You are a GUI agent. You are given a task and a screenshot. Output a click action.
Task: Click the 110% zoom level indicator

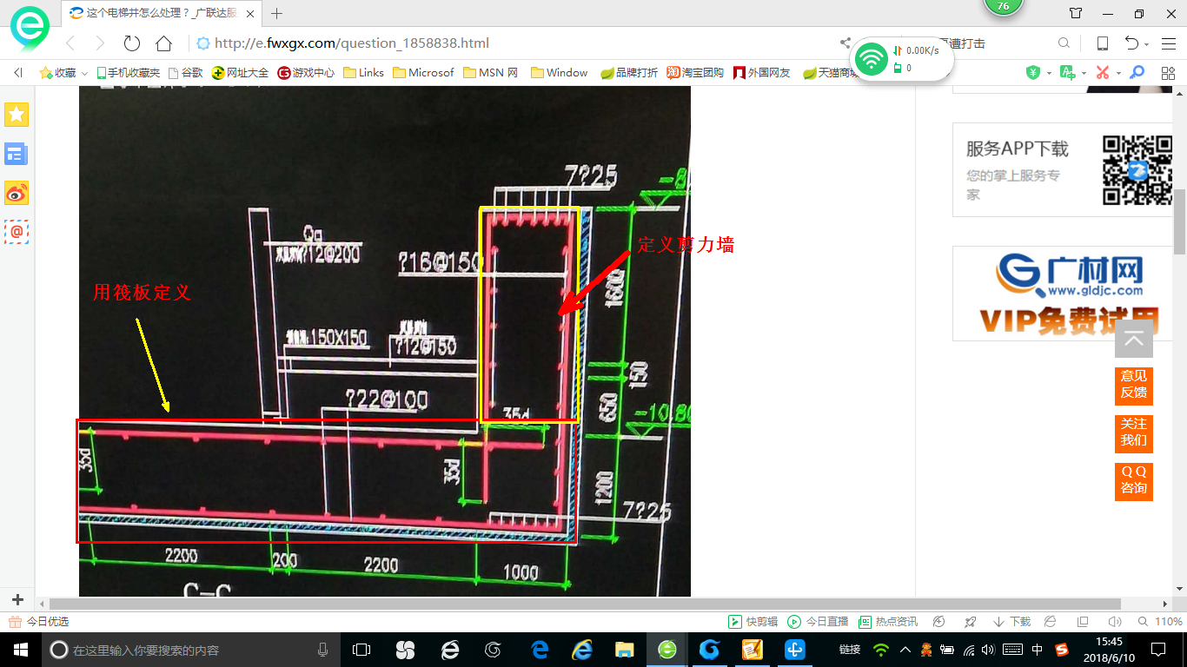(1160, 622)
